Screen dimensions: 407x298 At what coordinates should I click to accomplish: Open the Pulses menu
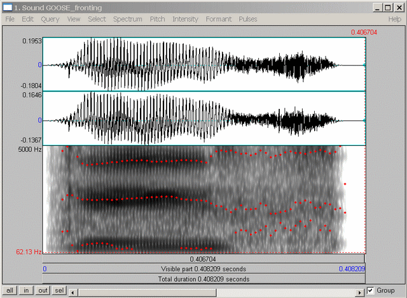click(248, 19)
